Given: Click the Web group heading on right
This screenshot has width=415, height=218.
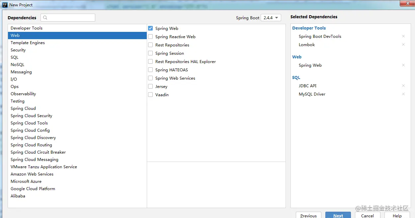Looking at the screenshot, I should pos(297,57).
